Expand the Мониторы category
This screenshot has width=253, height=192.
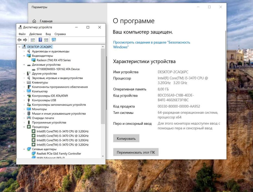point(24,109)
